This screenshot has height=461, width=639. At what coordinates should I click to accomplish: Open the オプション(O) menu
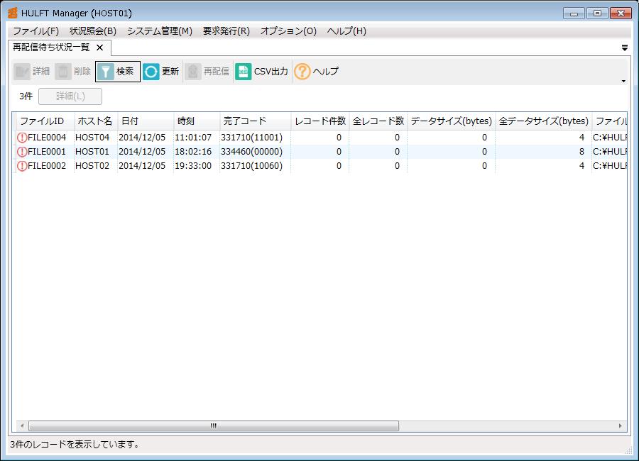[x=288, y=31]
